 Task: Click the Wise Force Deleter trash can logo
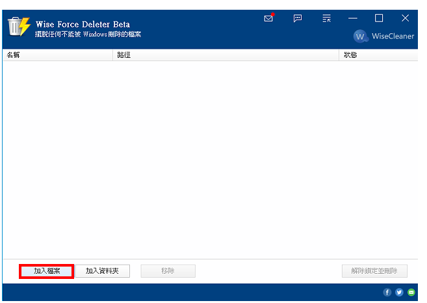pyautogui.click(x=19, y=27)
